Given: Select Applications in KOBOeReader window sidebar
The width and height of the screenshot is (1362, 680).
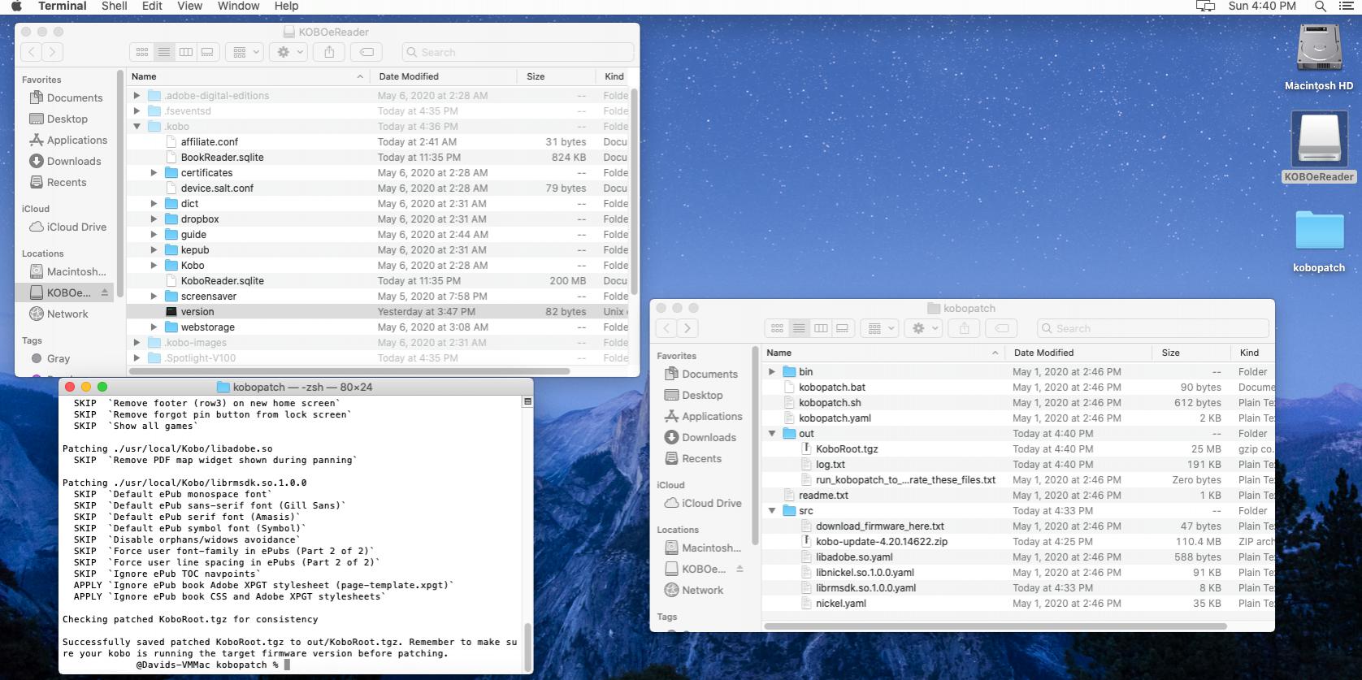Looking at the screenshot, I should tap(69, 140).
